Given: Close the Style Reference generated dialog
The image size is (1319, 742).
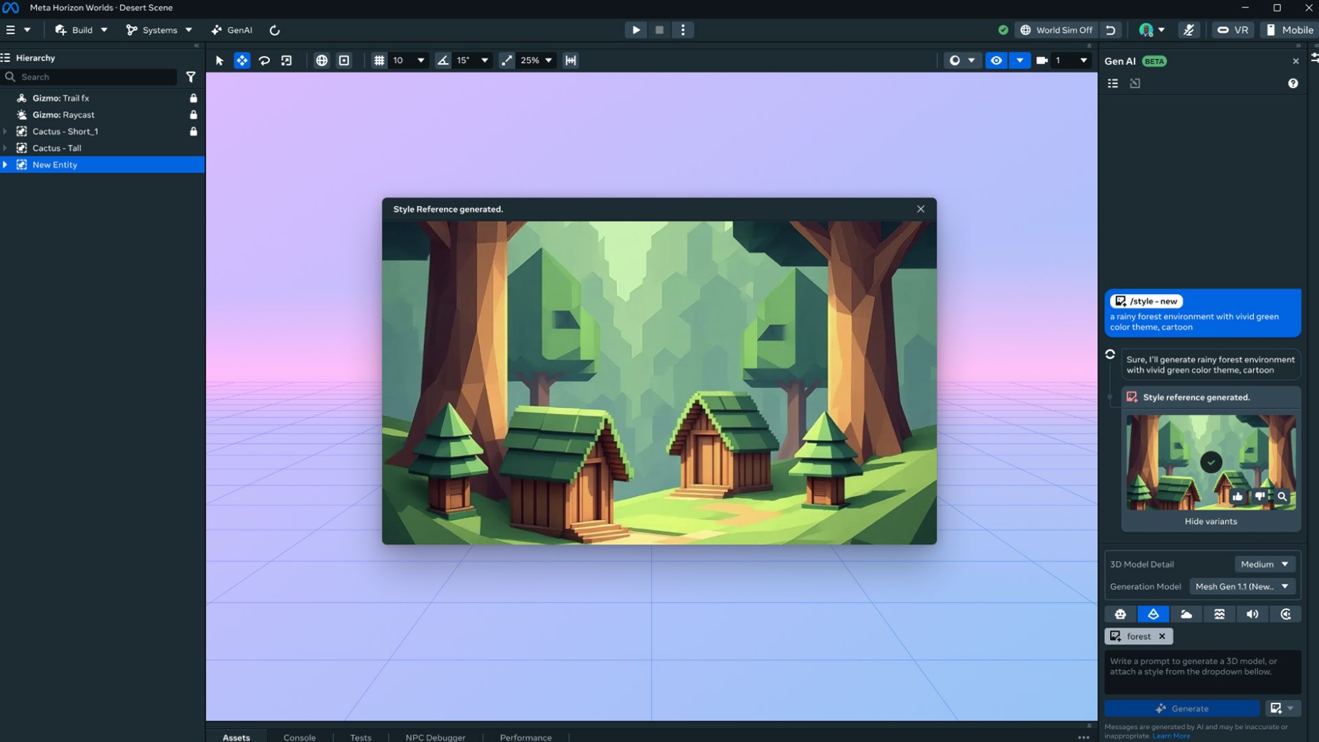Looking at the screenshot, I should tap(921, 209).
